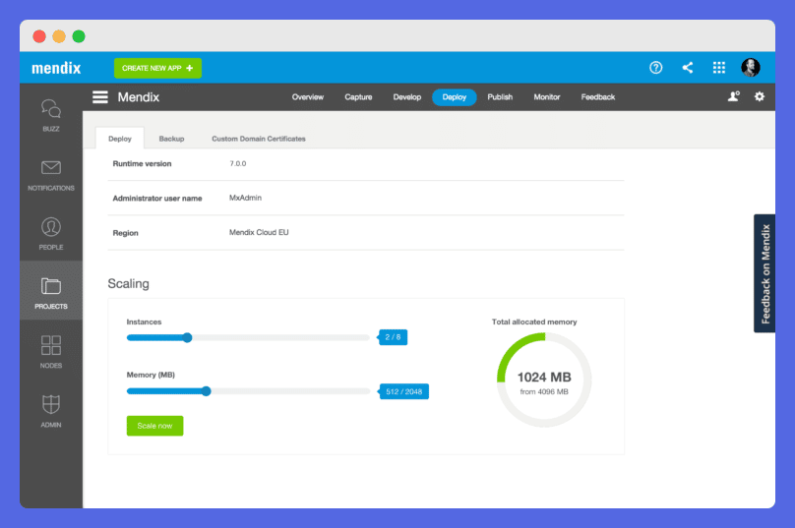795x528 pixels.
Task: Click the Total allocated memory label
Action: [534, 322]
